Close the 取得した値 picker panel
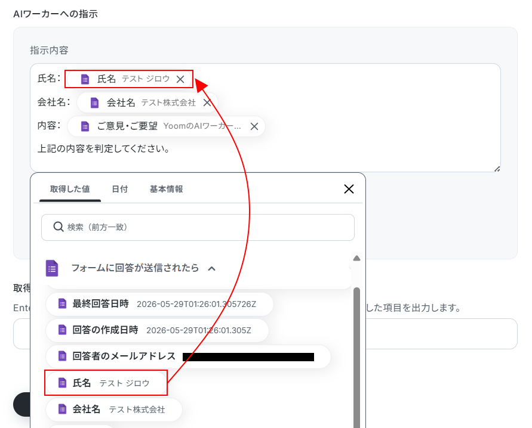This screenshot has width=532, height=428. [349, 189]
